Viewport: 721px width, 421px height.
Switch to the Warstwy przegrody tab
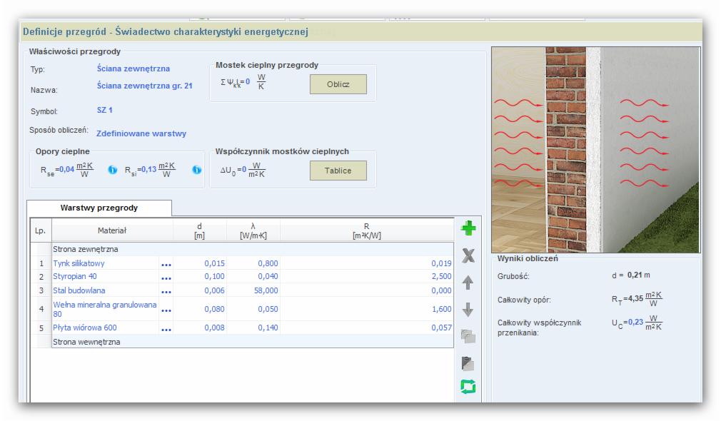(x=99, y=208)
